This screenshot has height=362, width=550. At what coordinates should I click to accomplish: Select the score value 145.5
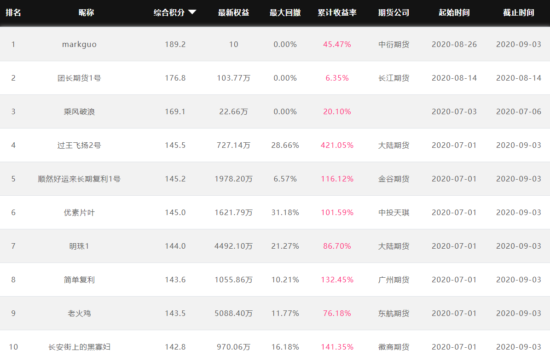pos(175,146)
